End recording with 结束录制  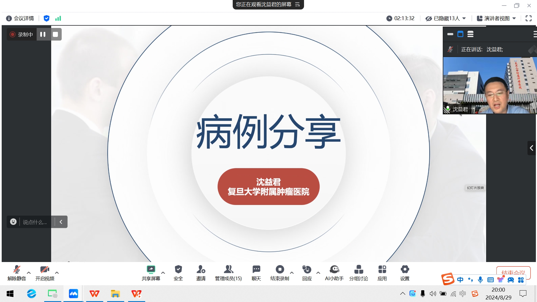tap(280, 273)
